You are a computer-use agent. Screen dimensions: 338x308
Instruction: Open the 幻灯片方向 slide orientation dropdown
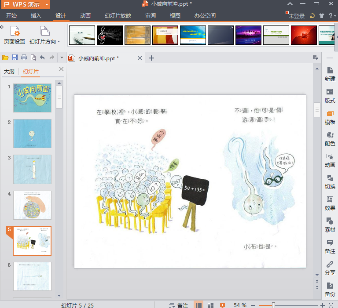(44, 35)
